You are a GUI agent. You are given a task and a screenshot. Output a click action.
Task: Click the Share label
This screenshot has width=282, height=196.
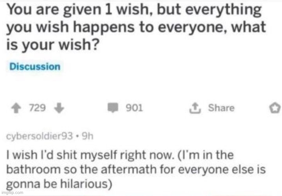point(221,108)
